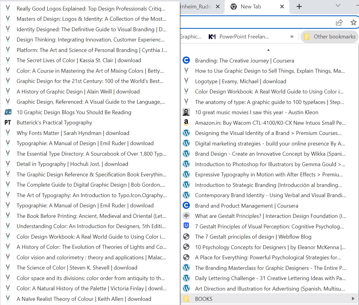
Task: Click Coursera icon for Branding: The Creative Journey
Action: [x=186, y=60]
